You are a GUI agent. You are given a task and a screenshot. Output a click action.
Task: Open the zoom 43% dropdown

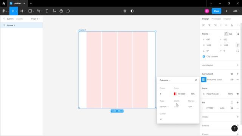(x=236, y=11)
